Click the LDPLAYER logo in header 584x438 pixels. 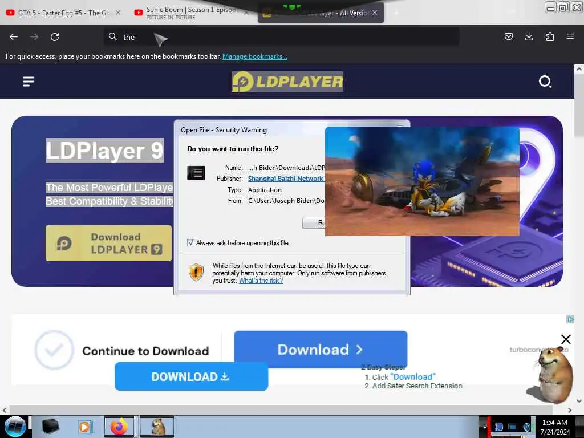pos(287,82)
